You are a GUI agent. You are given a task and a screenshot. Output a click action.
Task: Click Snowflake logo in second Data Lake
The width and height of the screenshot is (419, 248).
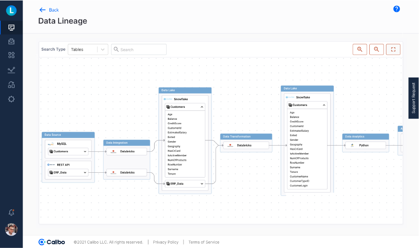[290, 97]
